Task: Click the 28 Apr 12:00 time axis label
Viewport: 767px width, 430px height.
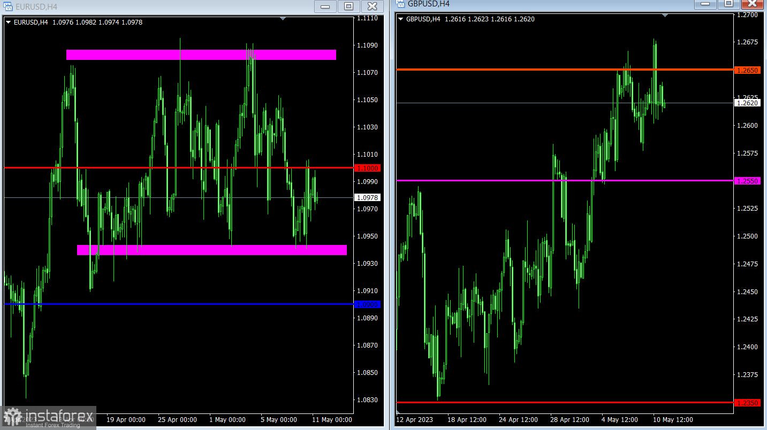Action: (x=569, y=420)
